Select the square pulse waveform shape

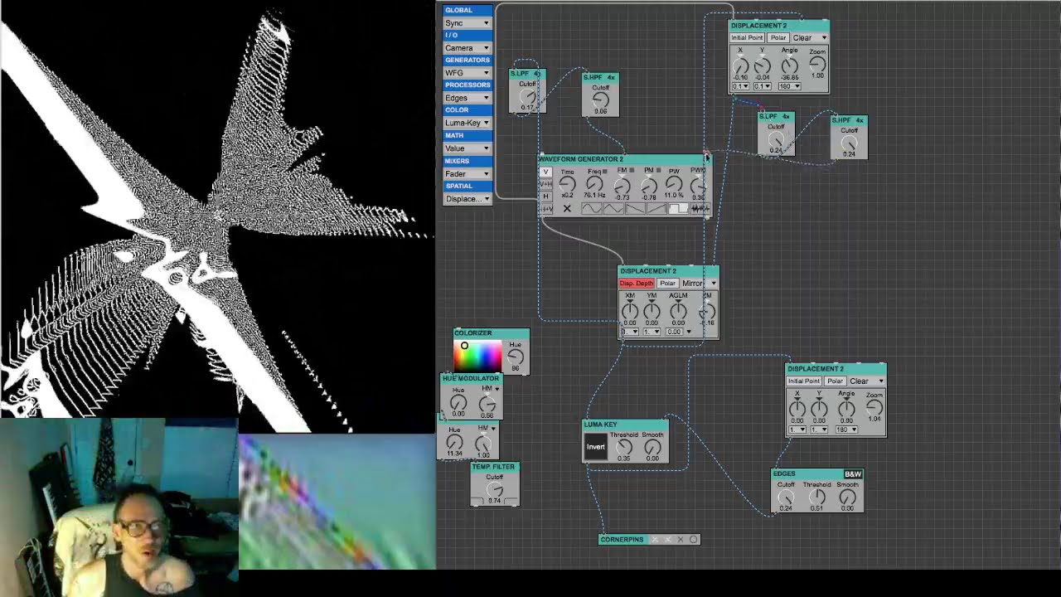[x=678, y=209]
